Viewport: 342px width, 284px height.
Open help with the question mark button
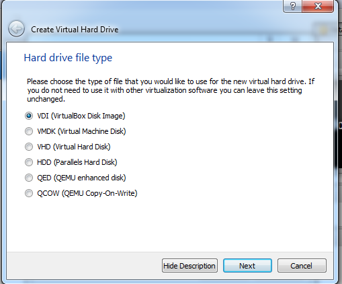[292, 6]
